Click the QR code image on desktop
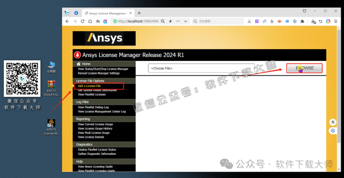This screenshot has height=178, width=344. coord(22,78)
